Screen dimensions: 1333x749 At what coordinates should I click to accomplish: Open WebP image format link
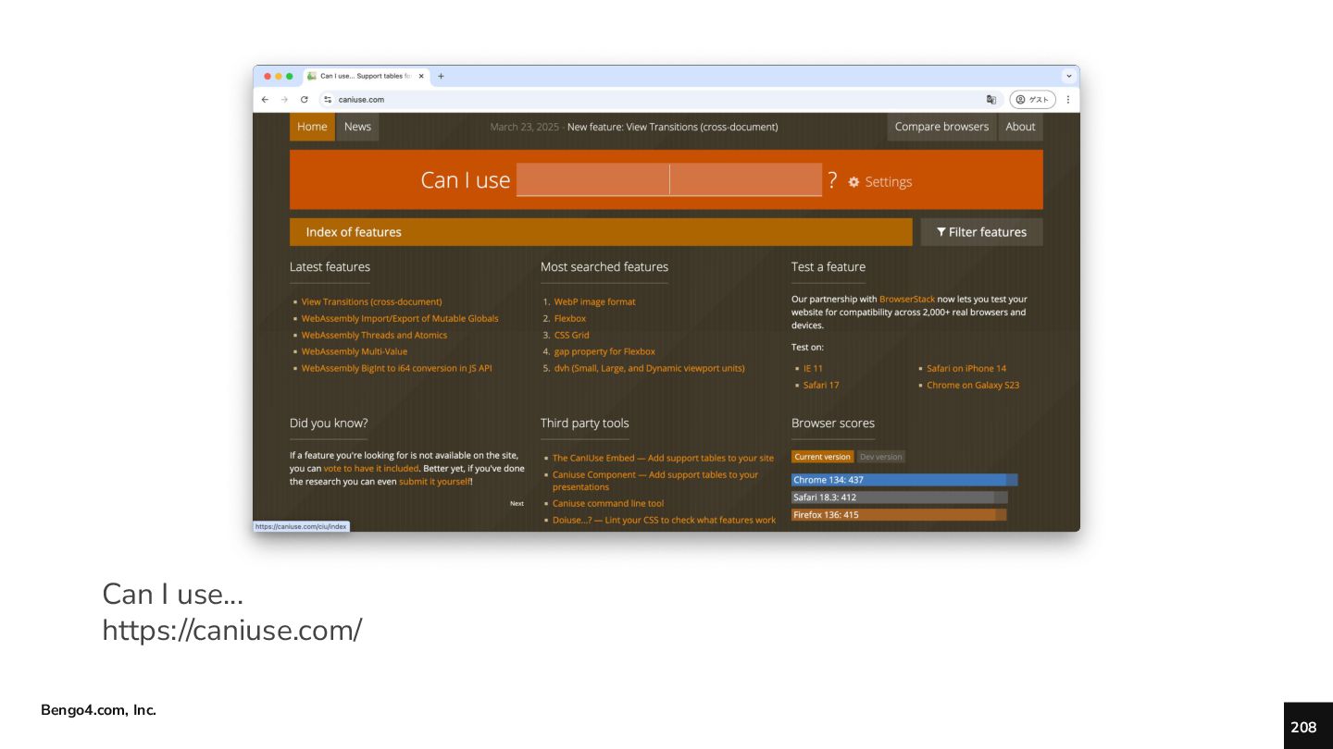pos(594,301)
